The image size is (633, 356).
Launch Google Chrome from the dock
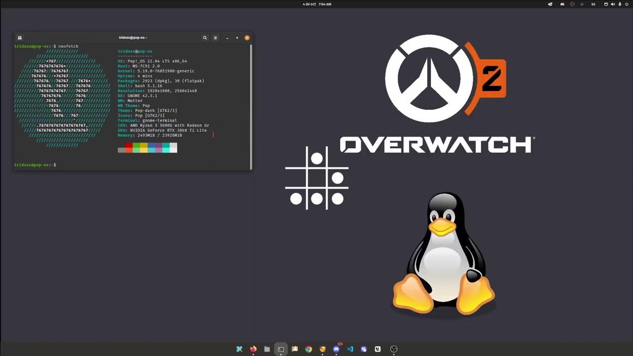[x=309, y=349]
